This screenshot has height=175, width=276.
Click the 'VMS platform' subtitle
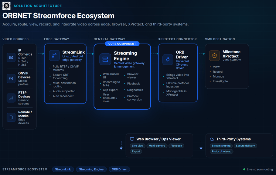[x=232, y=60]
